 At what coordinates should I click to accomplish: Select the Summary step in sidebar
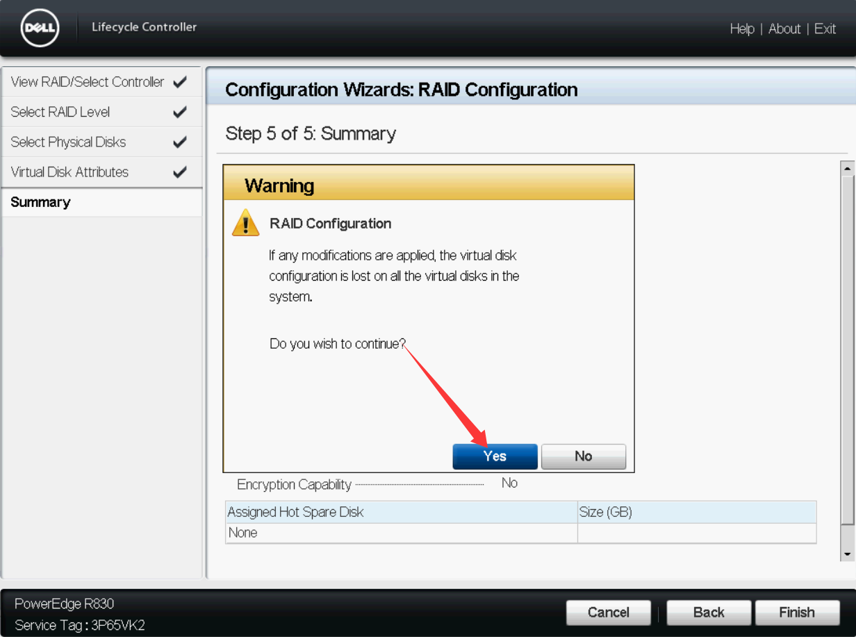click(41, 202)
